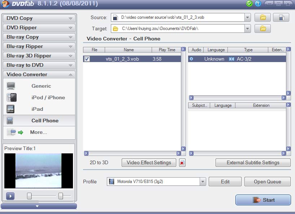
Task: Open the Target path dropdown
Action: tap(248, 29)
